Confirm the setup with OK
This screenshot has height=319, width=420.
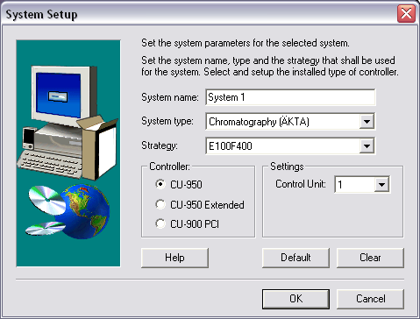pyautogui.click(x=295, y=299)
